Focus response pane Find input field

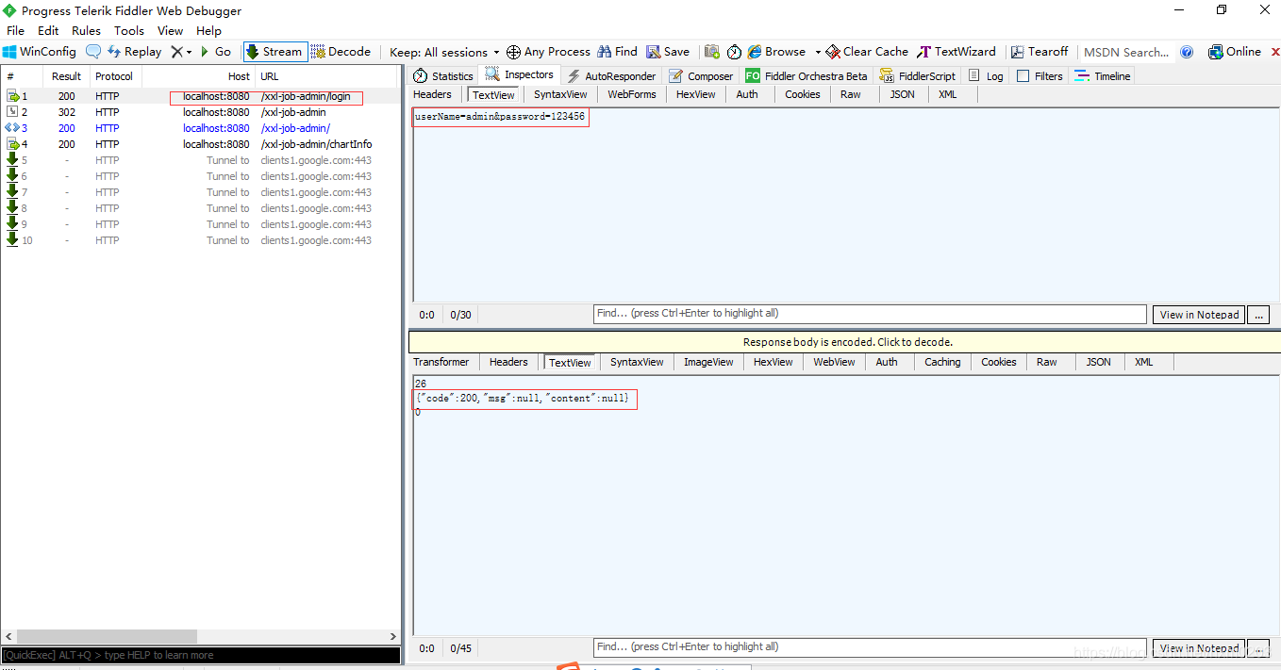click(871, 647)
